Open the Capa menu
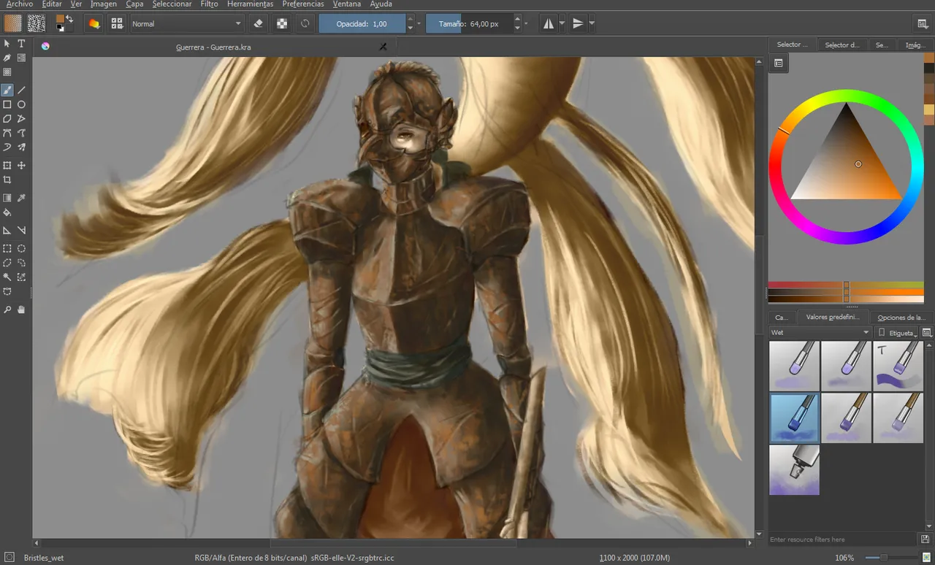Image resolution: width=935 pixels, height=565 pixels. coord(134,4)
